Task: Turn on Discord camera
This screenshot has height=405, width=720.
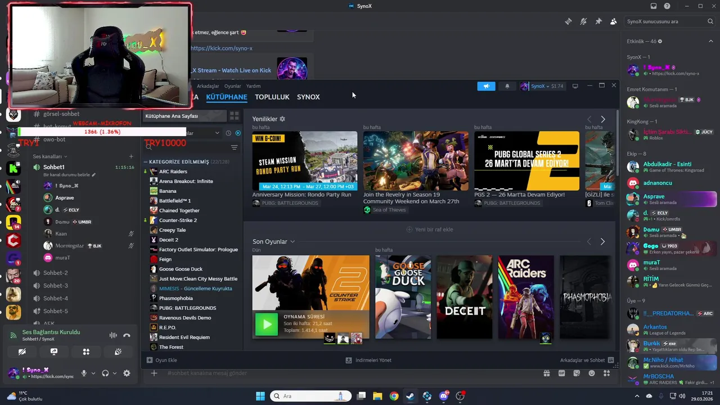Action: (x=22, y=352)
